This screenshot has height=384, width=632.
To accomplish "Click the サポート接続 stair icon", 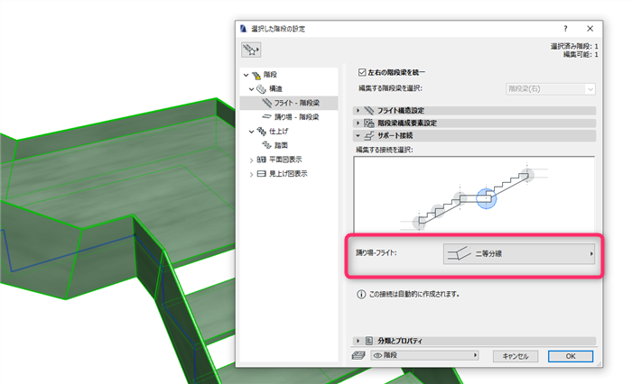I will [x=368, y=135].
